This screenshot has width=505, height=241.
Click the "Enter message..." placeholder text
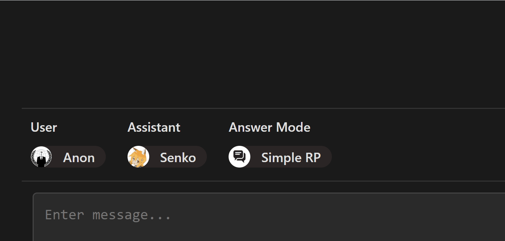[108, 215]
